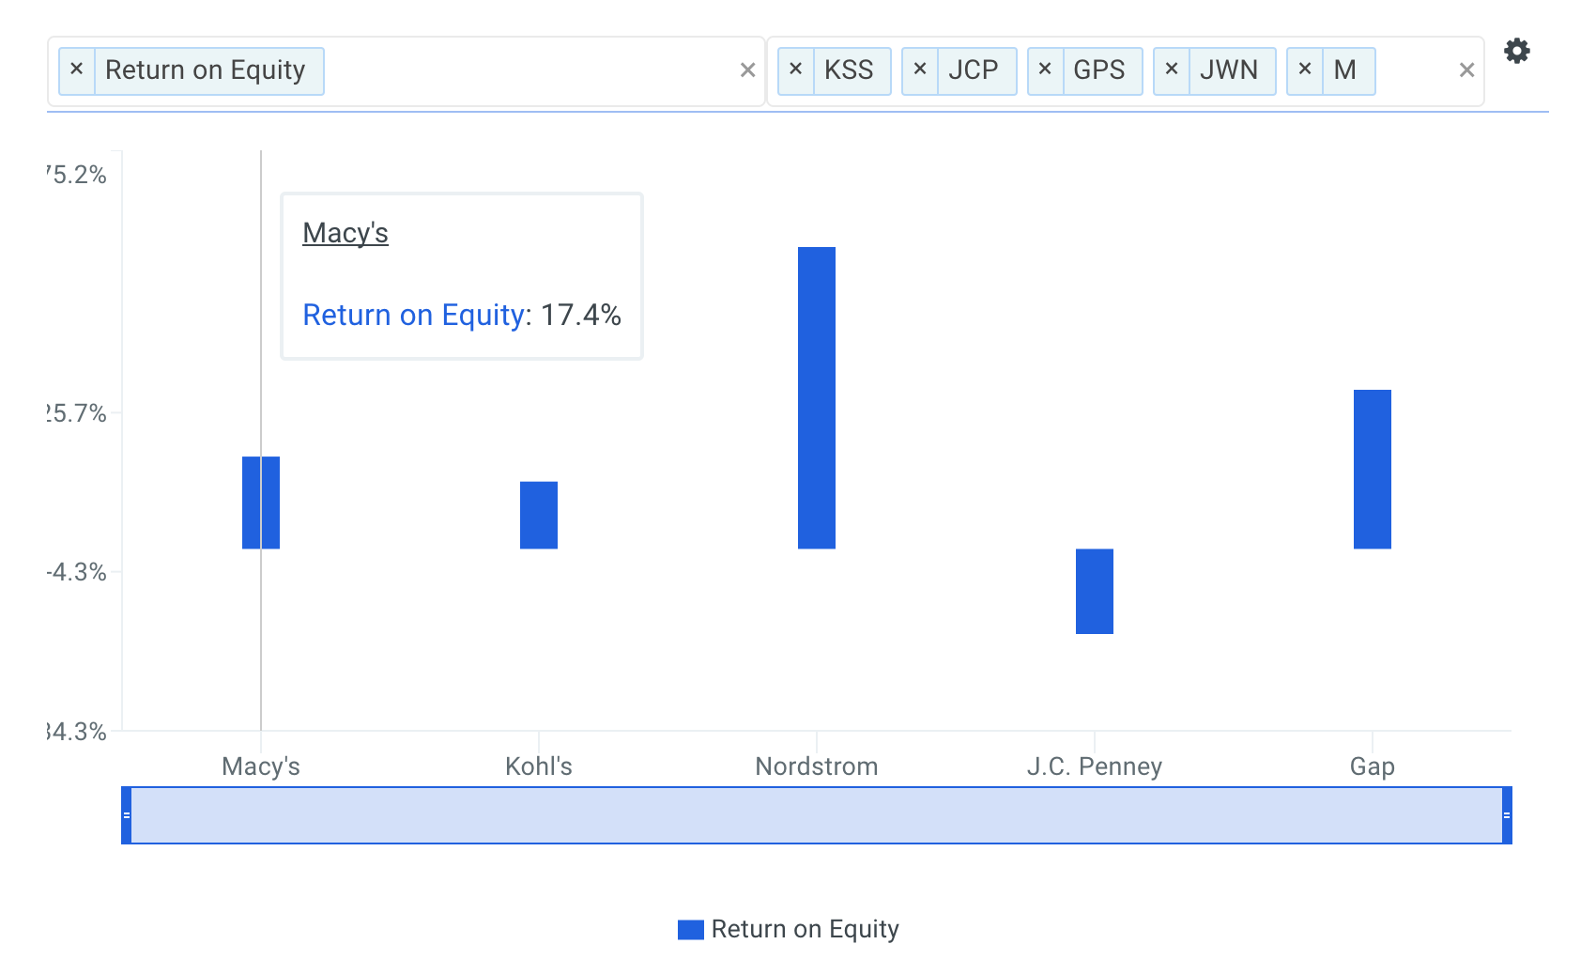This screenshot has width=1596, height=975.
Task: Click the empty area of the ticker input field
Action: [x=1416, y=70]
